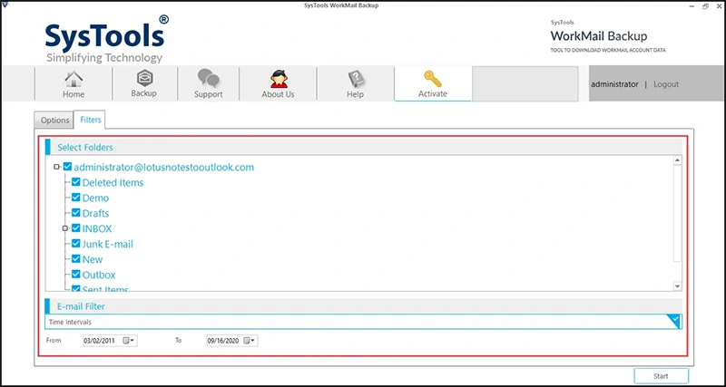Image resolution: width=726 pixels, height=387 pixels.
Task: Restore the window using title bar button
Action: (x=705, y=6)
